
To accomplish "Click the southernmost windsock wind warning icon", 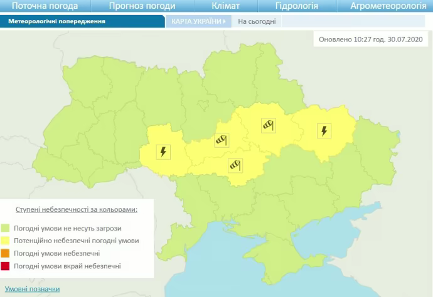I will coord(235,165).
